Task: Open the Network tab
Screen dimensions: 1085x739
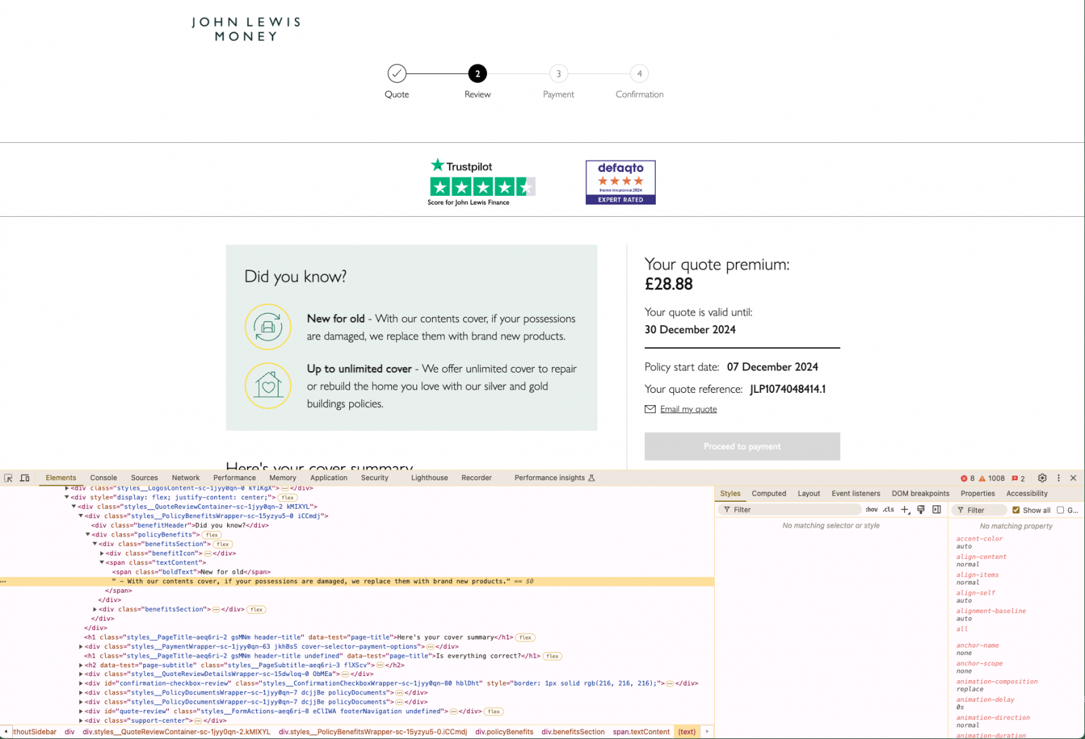Action: [x=186, y=478]
